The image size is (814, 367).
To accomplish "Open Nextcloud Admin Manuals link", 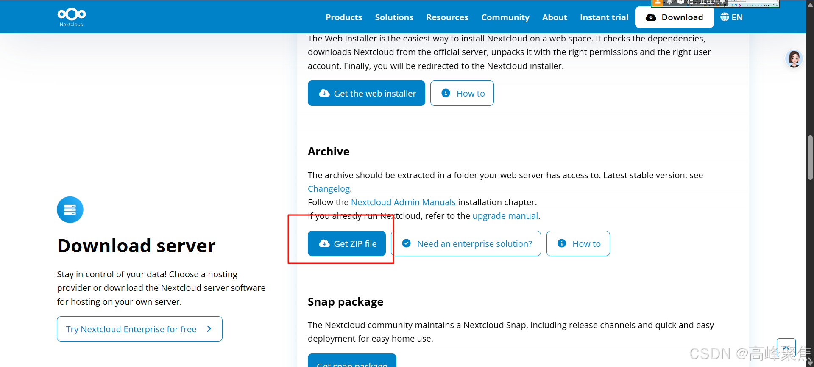I will coord(403,202).
